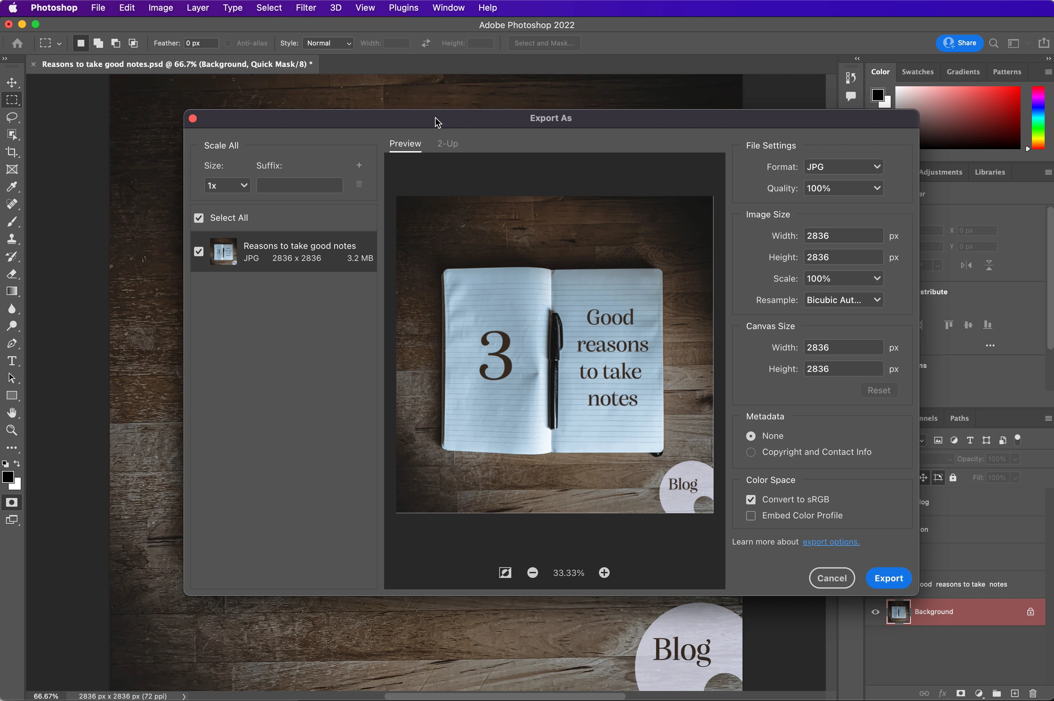Image resolution: width=1054 pixels, height=701 pixels.
Task: Select the Horizontal Type tool
Action: pos(12,361)
